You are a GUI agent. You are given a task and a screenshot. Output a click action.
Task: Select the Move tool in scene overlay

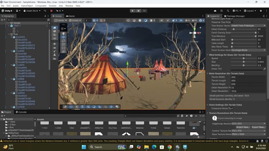coord(63,37)
